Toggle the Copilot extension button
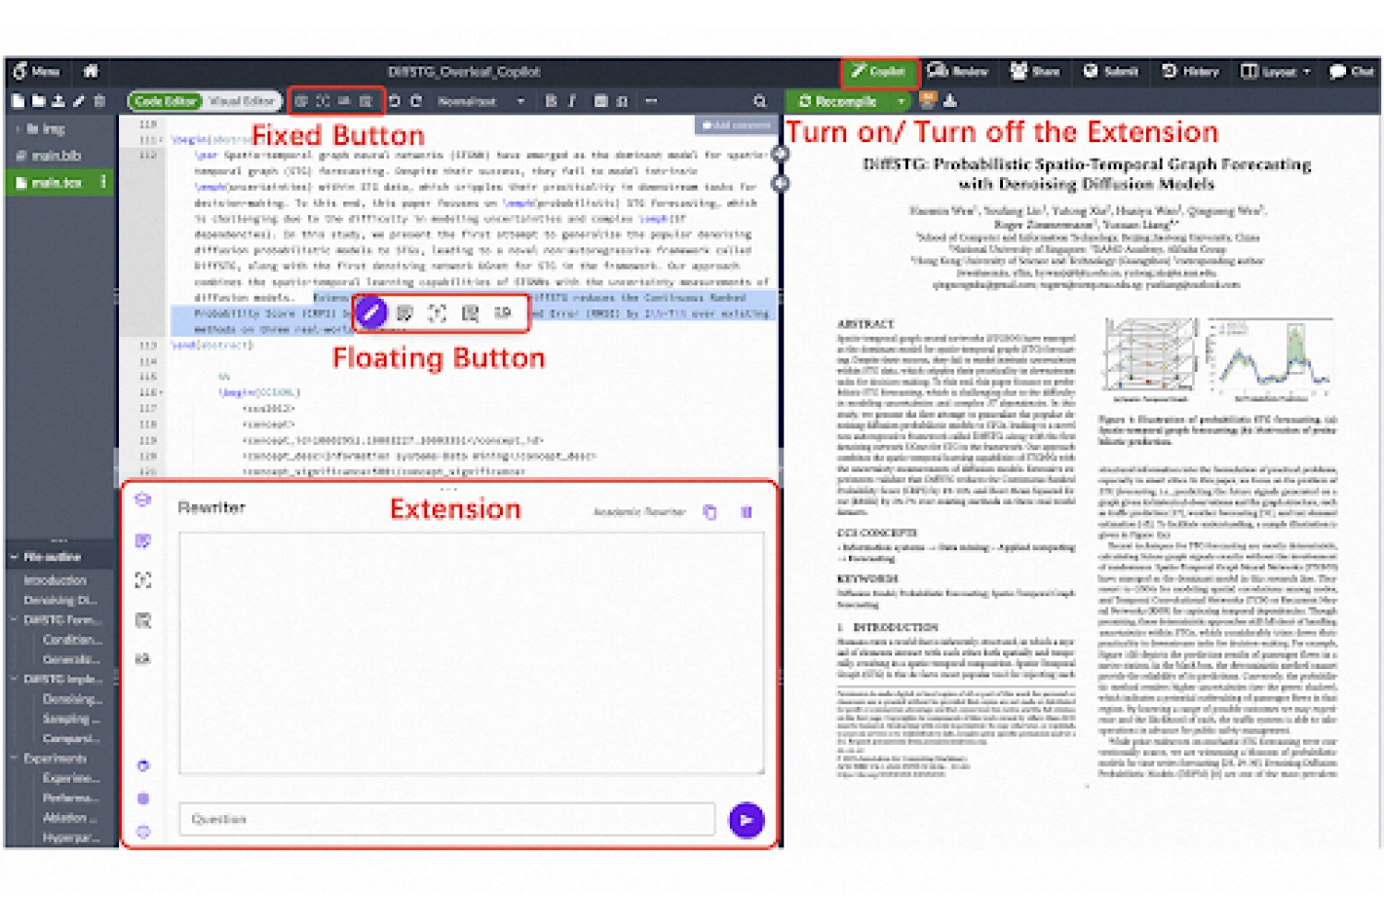The height and width of the screenshot is (923, 1384). tap(878, 71)
